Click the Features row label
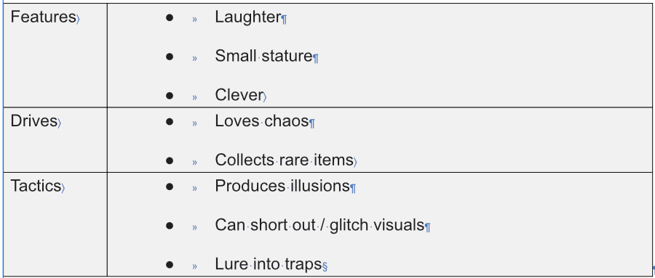 tap(43, 17)
